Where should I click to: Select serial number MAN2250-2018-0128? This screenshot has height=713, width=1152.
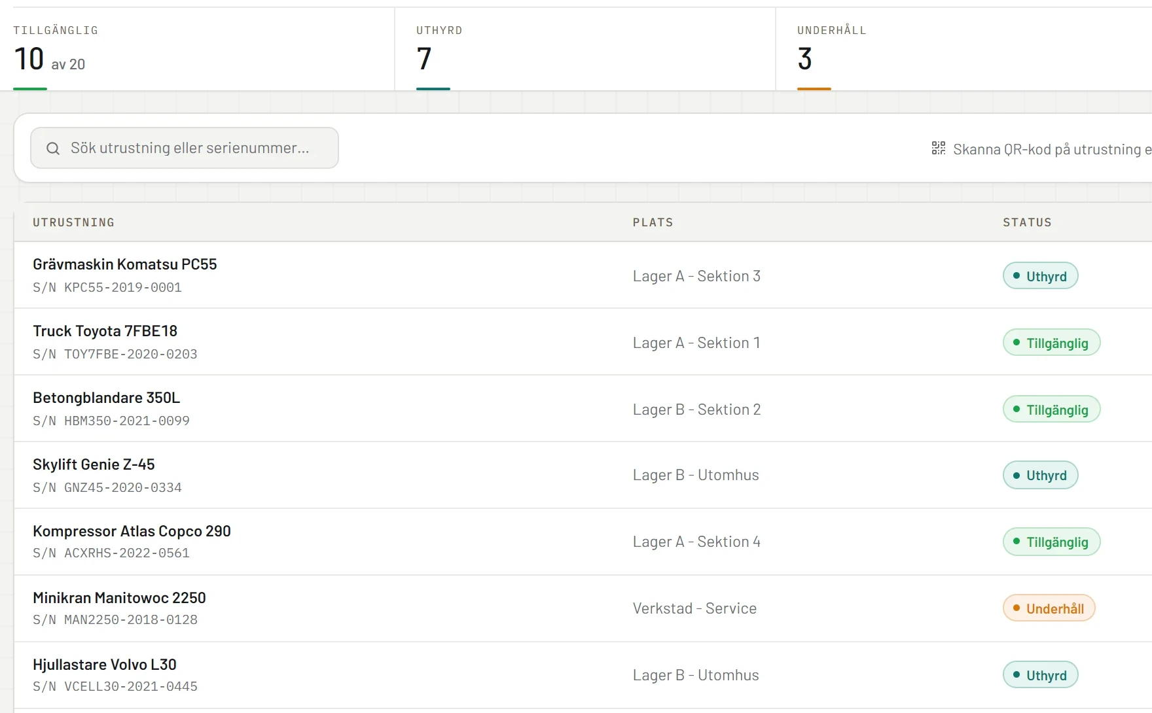point(131,619)
